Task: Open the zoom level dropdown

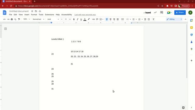Action: pyautogui.click(x=27, y=19)
